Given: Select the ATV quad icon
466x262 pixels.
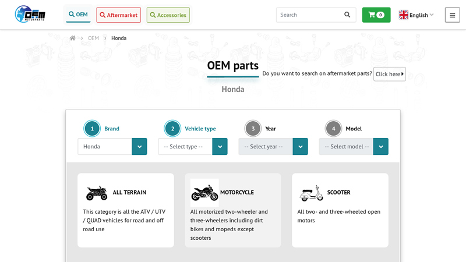Looking at the screenshot, I should [97, 193].
